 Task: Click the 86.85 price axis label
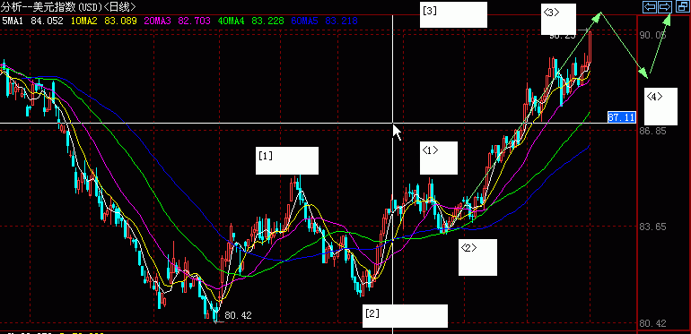point(652,131)
